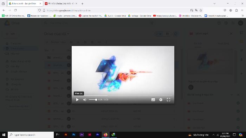Open the YouTube bookmark
This screenshot has width=246, height=138.
[165, 16]
